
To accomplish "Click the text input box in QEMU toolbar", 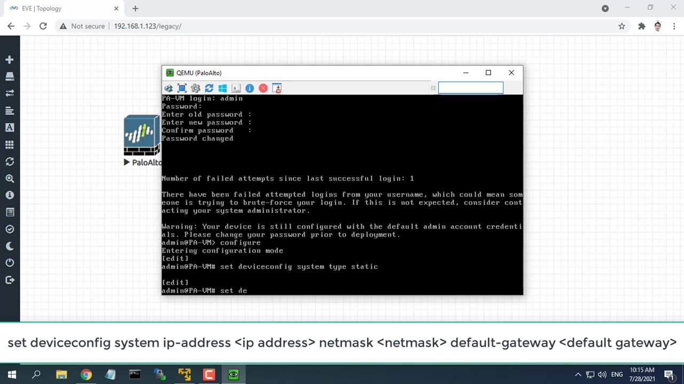I will pyautogui.click(x=471, y=88).
